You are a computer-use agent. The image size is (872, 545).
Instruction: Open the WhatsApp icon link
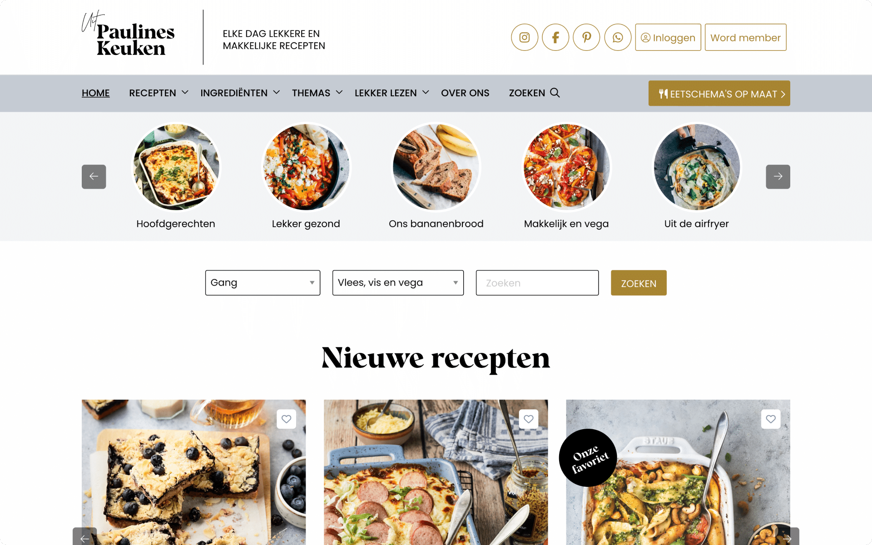point(618,37)
